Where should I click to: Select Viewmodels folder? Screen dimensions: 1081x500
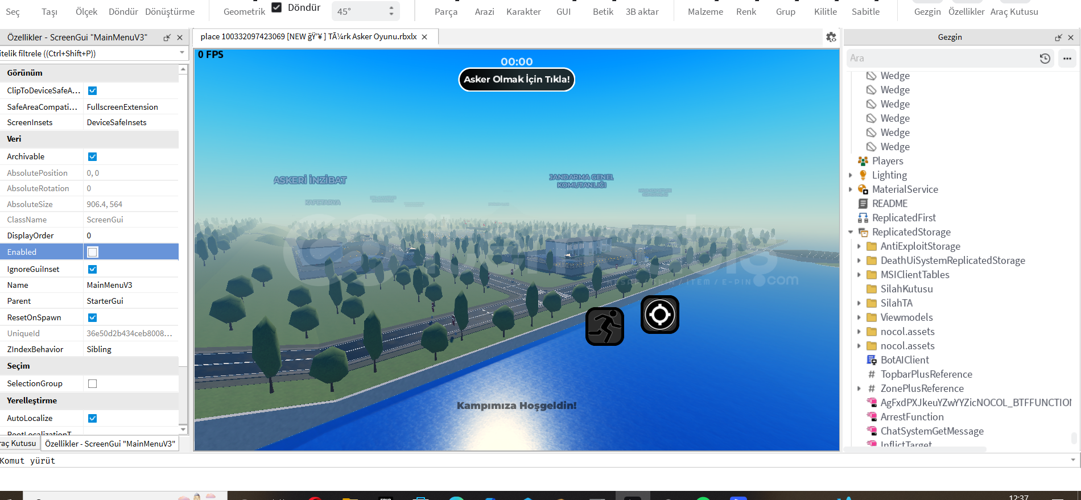click(x=906, y=317)
